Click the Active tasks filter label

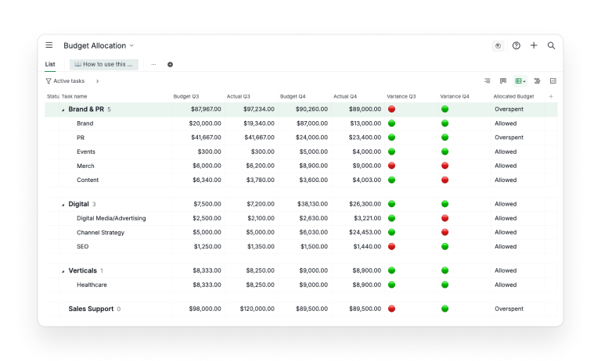(x=69, y=81)
